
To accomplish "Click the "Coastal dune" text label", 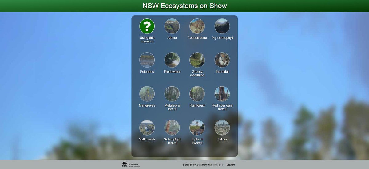I will tap(197, 38).
